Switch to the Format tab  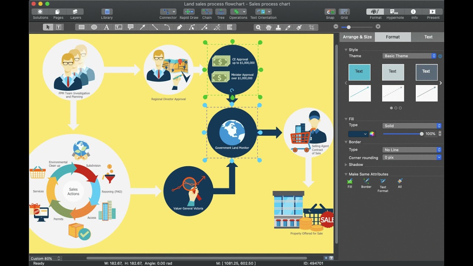pyautogui.click(x=393, y=37)
